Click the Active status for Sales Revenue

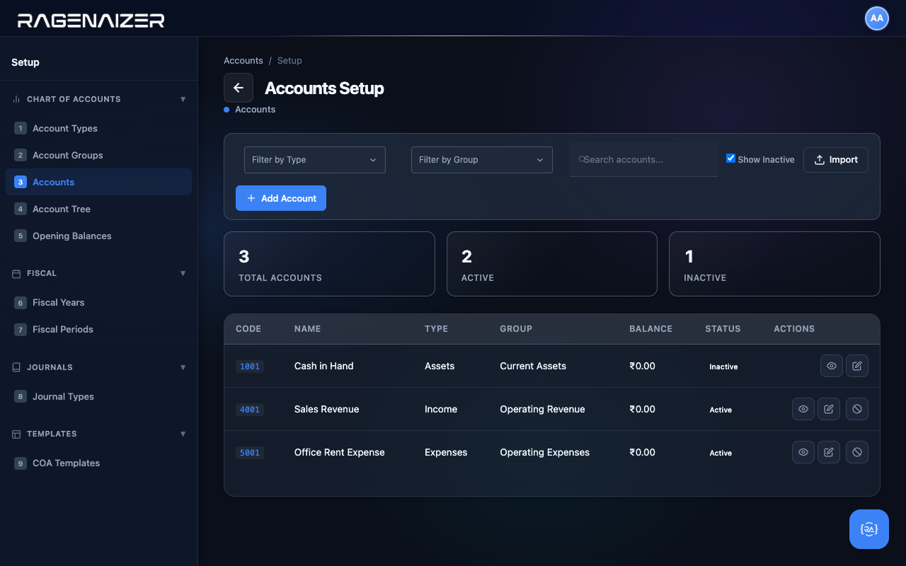click(721, 410)
